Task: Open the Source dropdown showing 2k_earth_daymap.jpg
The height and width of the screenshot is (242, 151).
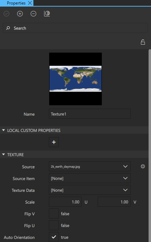Action: [x=90, y=167]
